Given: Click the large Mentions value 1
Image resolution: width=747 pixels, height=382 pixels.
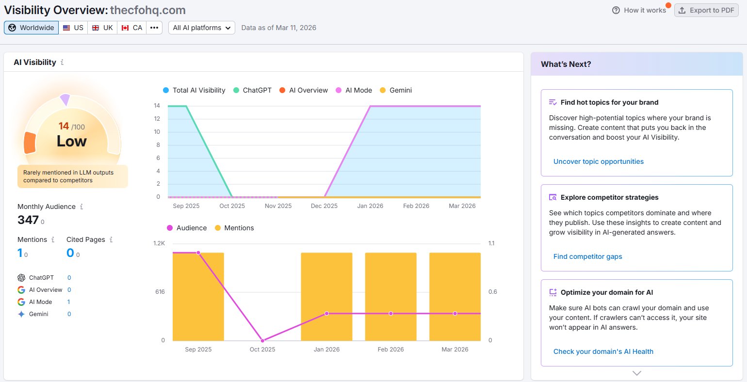Looking at the screenshot, I should (20, 253).
